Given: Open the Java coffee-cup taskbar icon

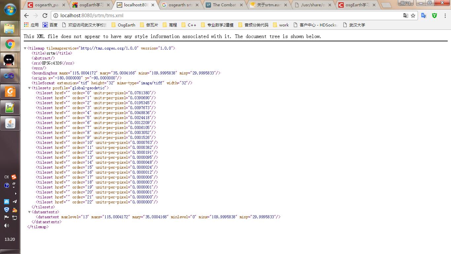Looking at the screenshot, I should coord(10,123).
